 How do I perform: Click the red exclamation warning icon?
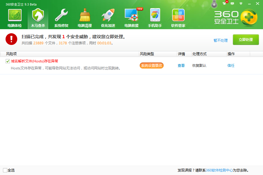(11, 39)
